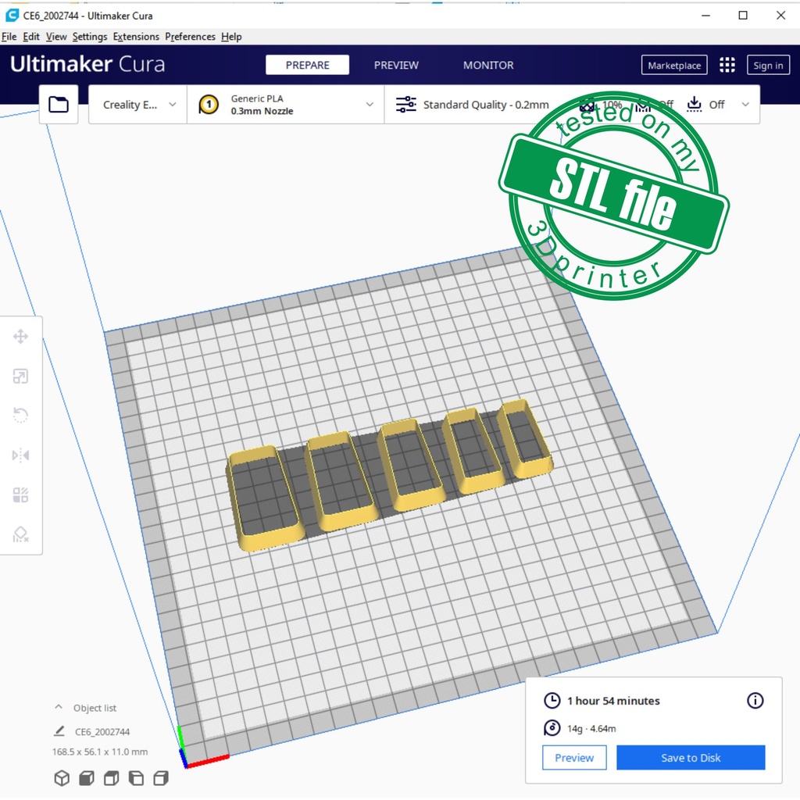Open file folder icon button
The image size is (800, 800).
coord(59,105)
